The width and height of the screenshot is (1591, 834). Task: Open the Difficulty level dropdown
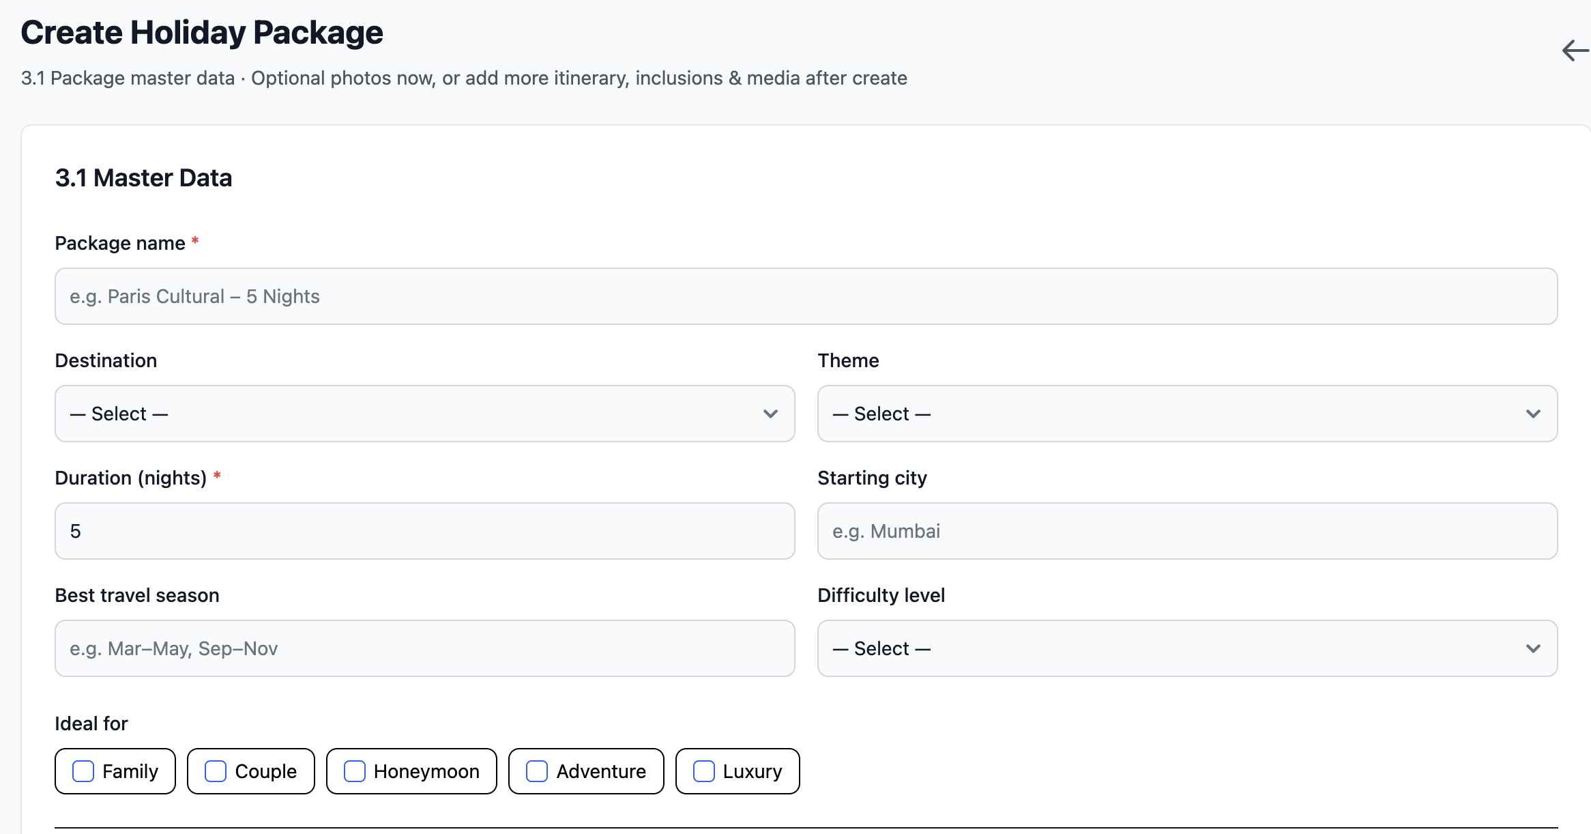point(1187,648)
